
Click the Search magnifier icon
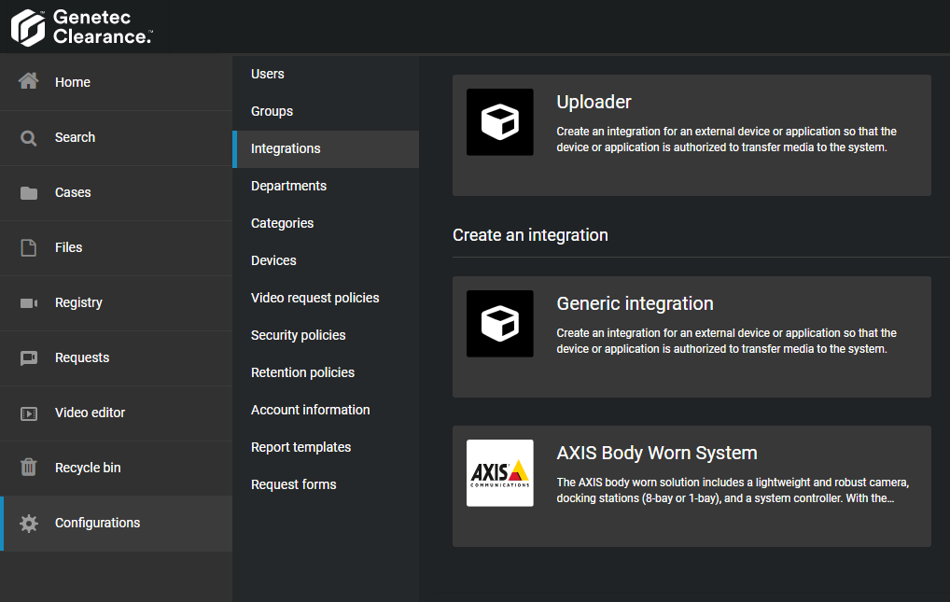click(x=29, y=137)
